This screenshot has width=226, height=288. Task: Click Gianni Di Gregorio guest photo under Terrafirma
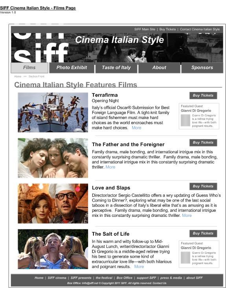point(186,120)
